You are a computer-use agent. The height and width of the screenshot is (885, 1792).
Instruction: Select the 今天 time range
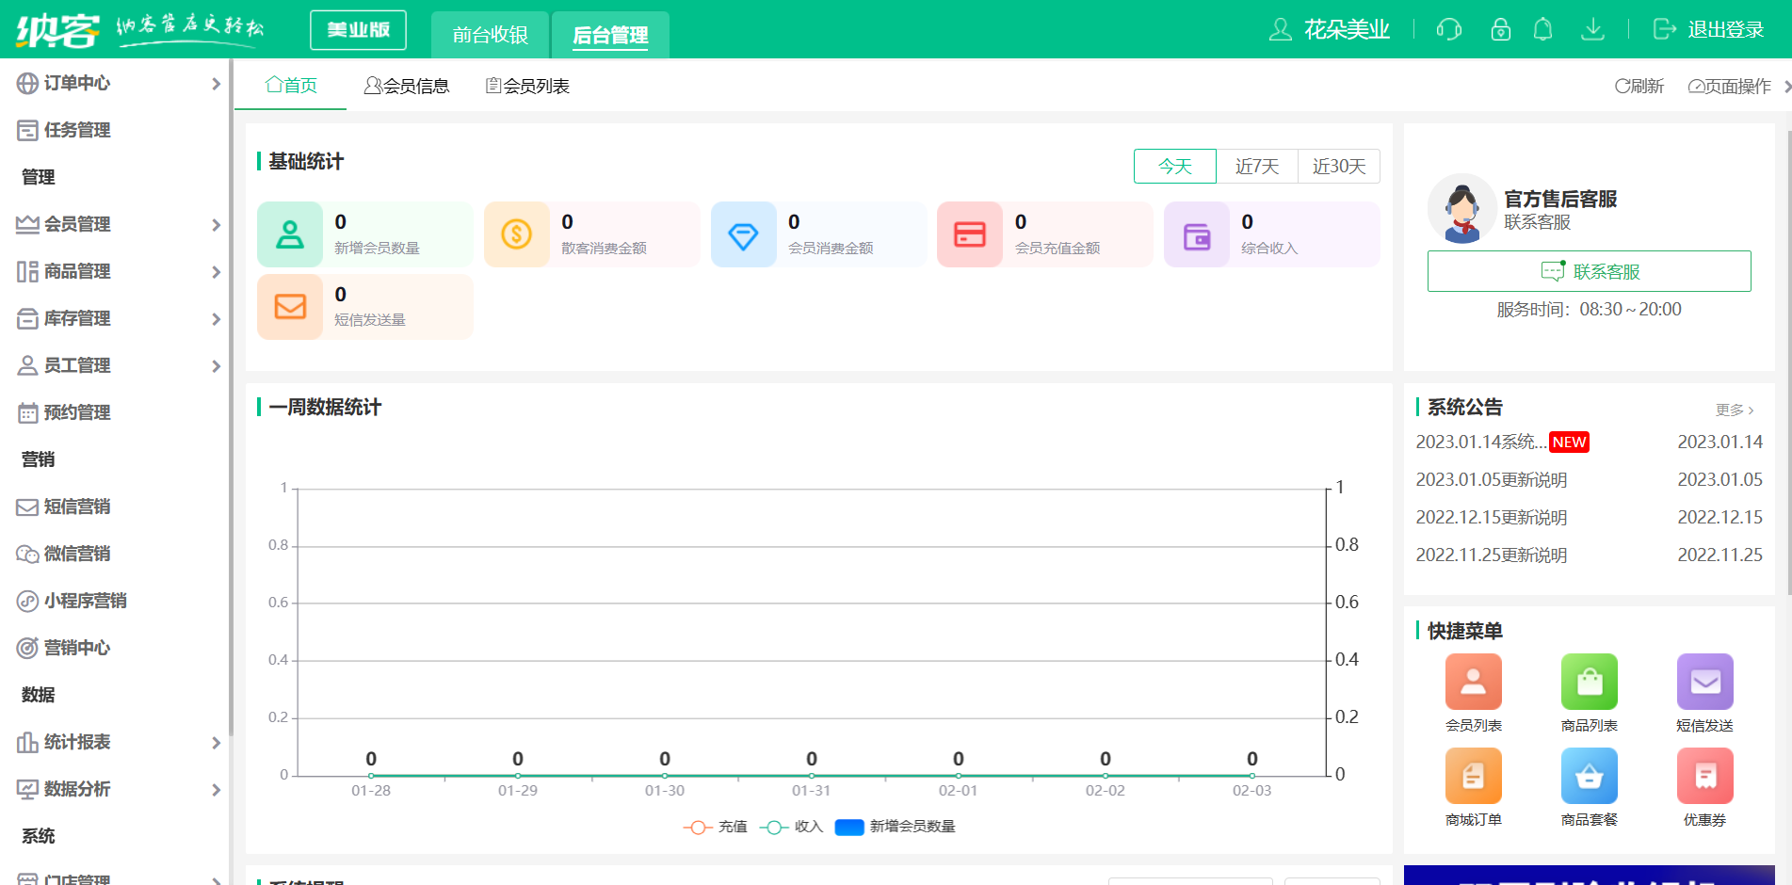[1174, 166]
